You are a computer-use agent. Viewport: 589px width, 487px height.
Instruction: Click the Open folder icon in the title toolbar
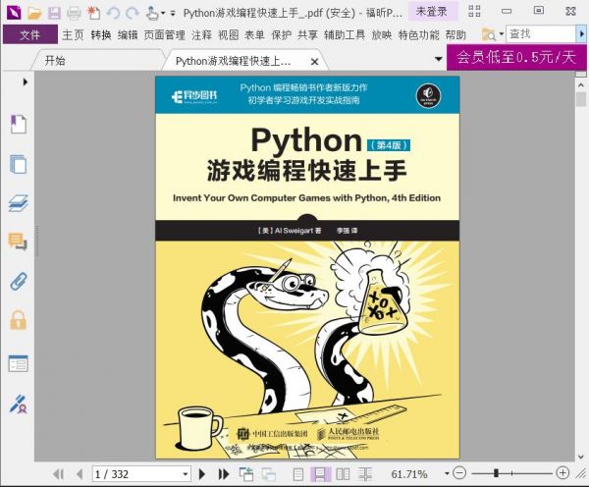pyautogui.click(x=34, y=13)
